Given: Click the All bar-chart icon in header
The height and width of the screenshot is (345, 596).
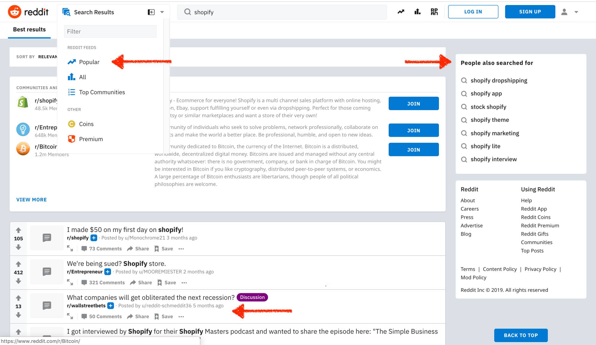Looking at the screenshot, I should (x=417, y=12).
